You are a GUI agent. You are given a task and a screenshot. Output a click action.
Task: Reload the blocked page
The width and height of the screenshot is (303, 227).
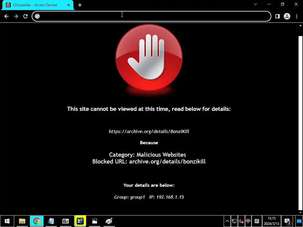25,16
